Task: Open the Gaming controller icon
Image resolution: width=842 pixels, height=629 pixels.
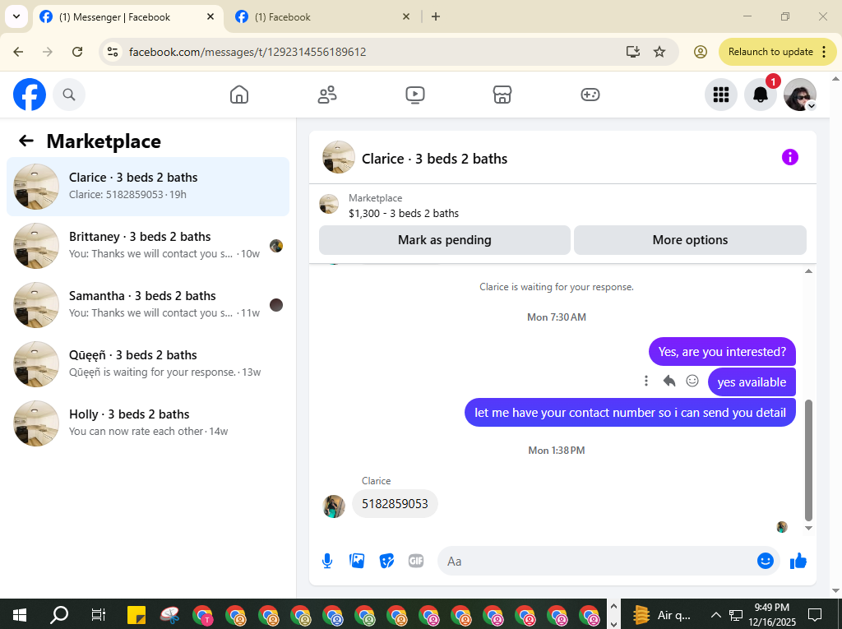Action: (590, 95)
